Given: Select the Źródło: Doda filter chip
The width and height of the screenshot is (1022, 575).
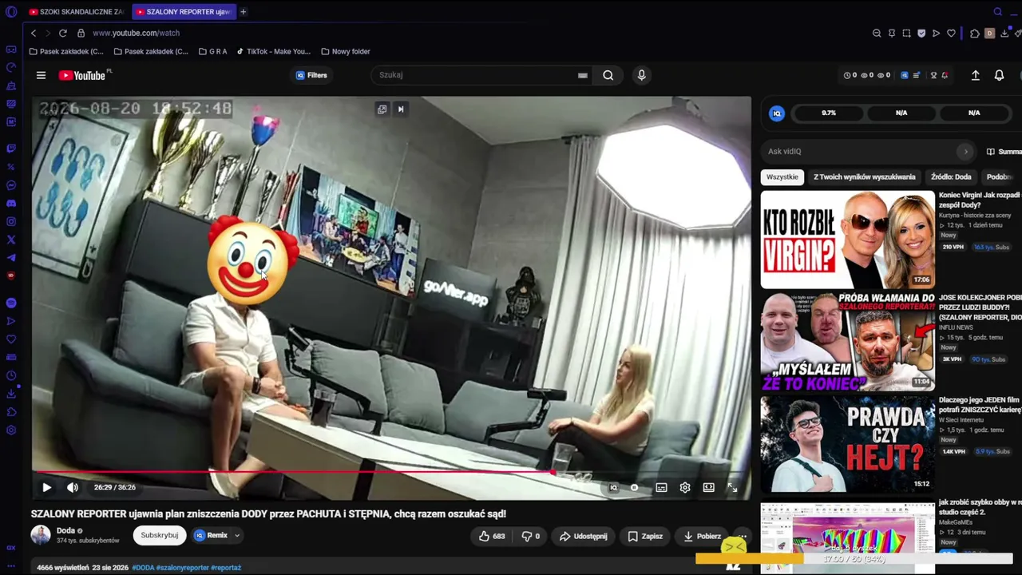Looking at the screenshot, I should (x=951, y=176).
